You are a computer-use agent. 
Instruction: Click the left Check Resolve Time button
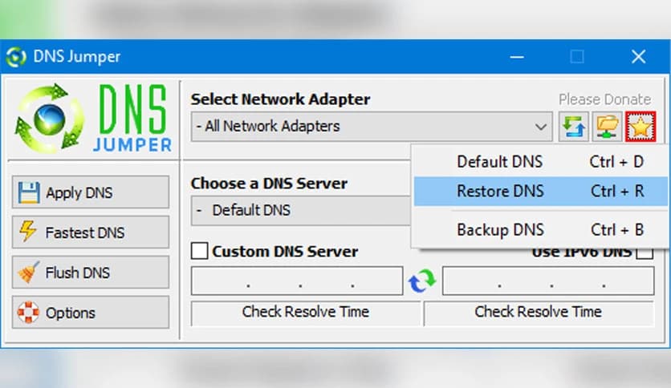point(306,312)
